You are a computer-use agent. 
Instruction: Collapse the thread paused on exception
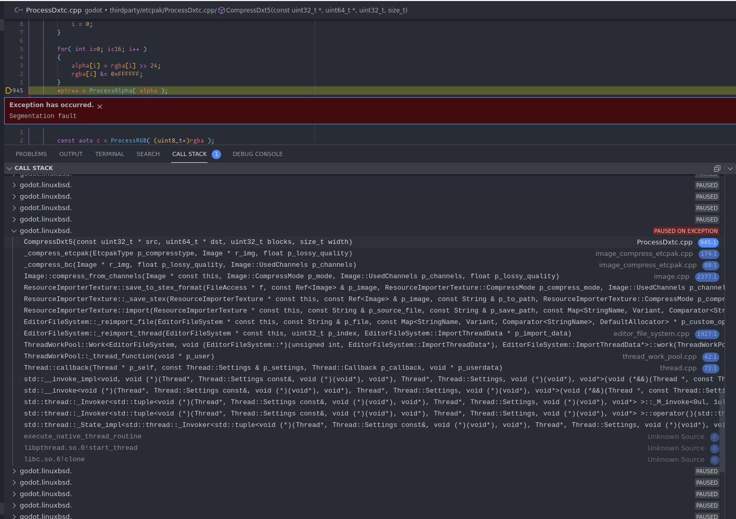14,230
